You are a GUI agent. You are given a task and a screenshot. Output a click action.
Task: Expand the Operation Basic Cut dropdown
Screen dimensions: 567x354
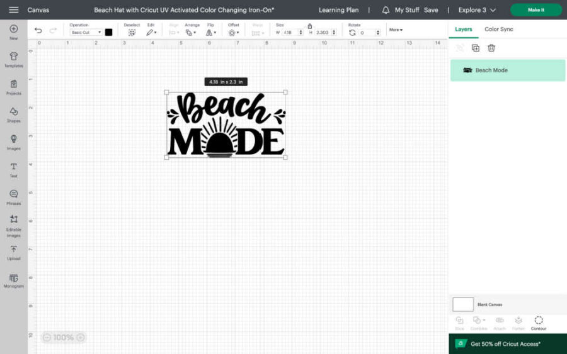tap(86, 32)
